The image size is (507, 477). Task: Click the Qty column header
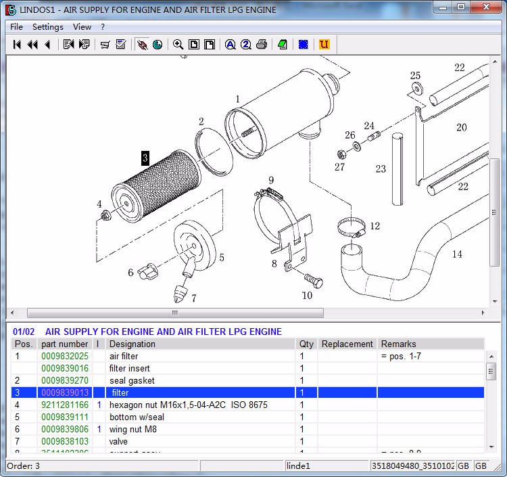pos(306,344)
